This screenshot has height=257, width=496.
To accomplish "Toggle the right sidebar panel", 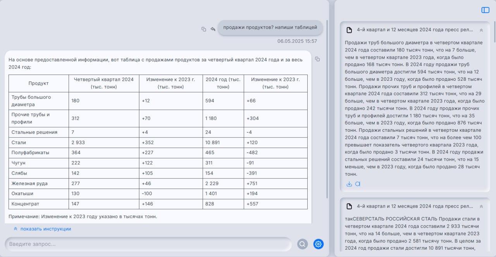I will click(x=485, y=10).
